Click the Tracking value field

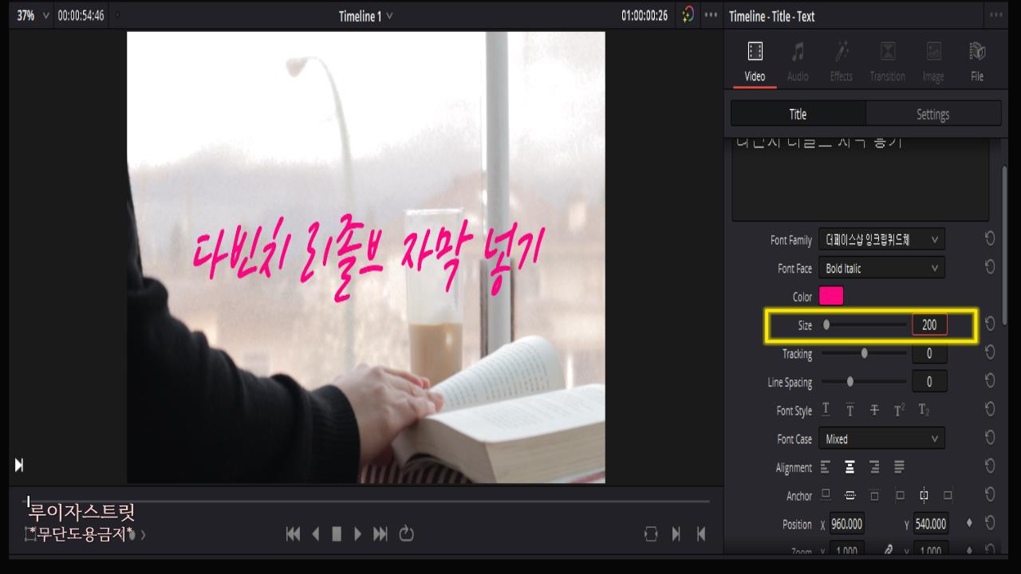tap(929, 353)
